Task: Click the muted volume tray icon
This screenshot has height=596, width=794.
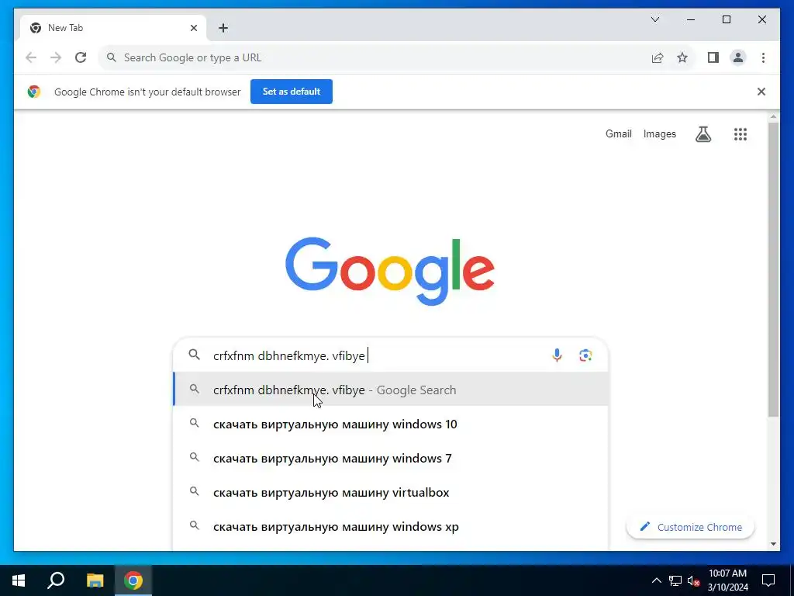Action: [x=694, y=580]
